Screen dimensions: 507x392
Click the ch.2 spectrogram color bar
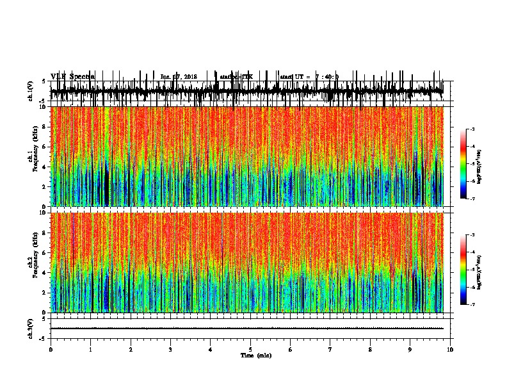(x=463, y=270)
